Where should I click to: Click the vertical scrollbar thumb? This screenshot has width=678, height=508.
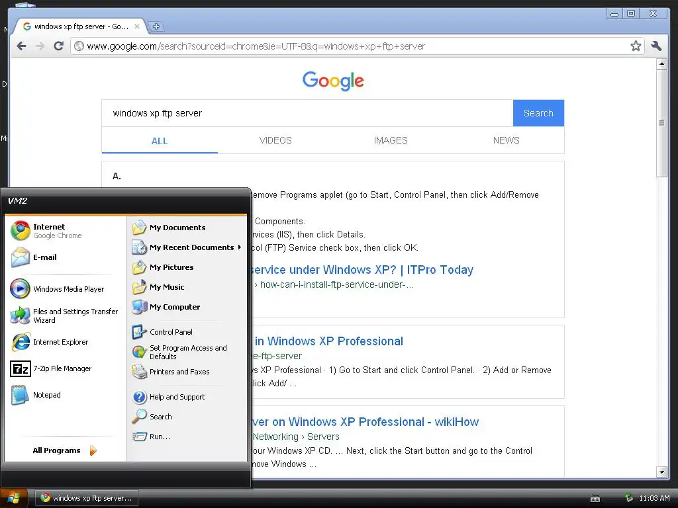click(x=661, y=122)
